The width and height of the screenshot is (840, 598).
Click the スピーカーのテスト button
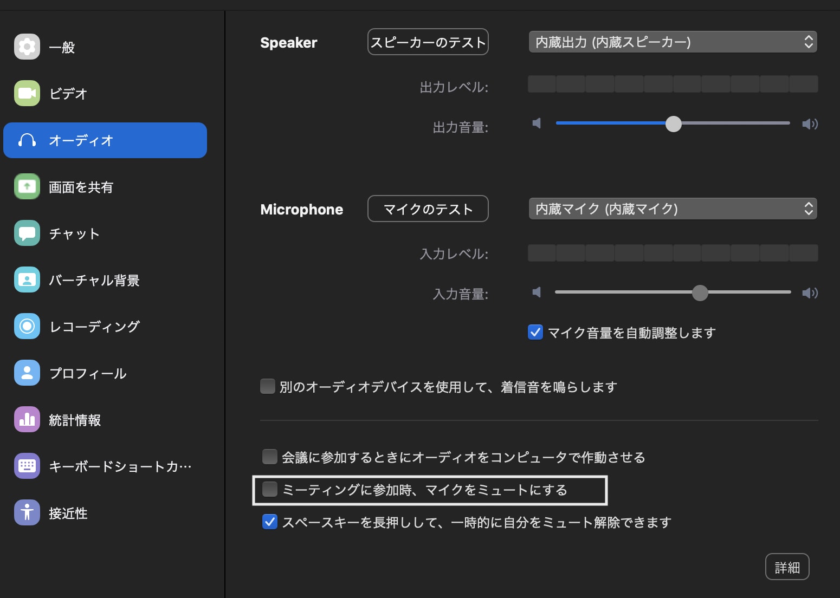428,42
